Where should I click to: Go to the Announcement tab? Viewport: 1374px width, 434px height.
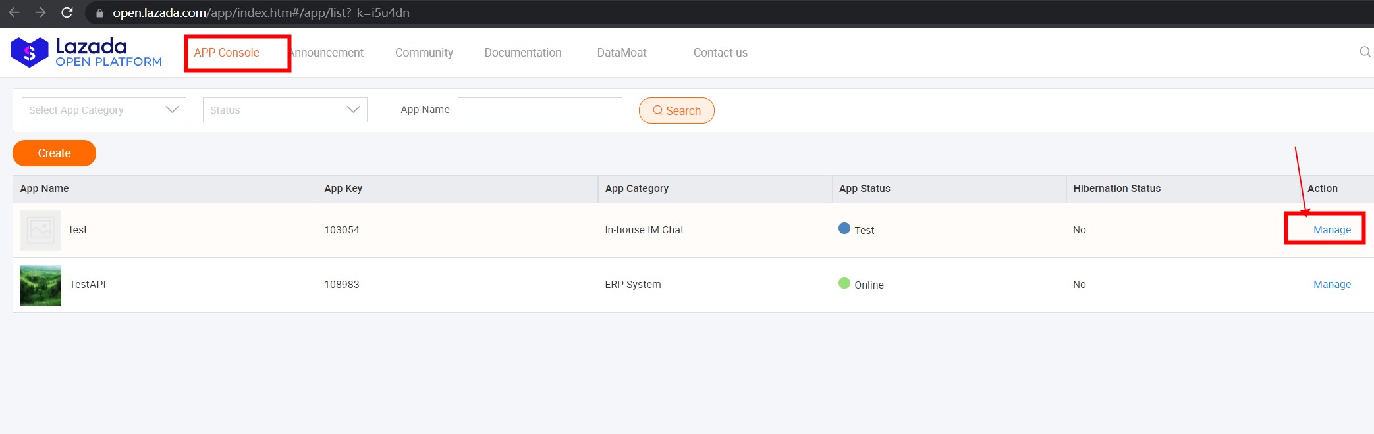coord(328,53)
